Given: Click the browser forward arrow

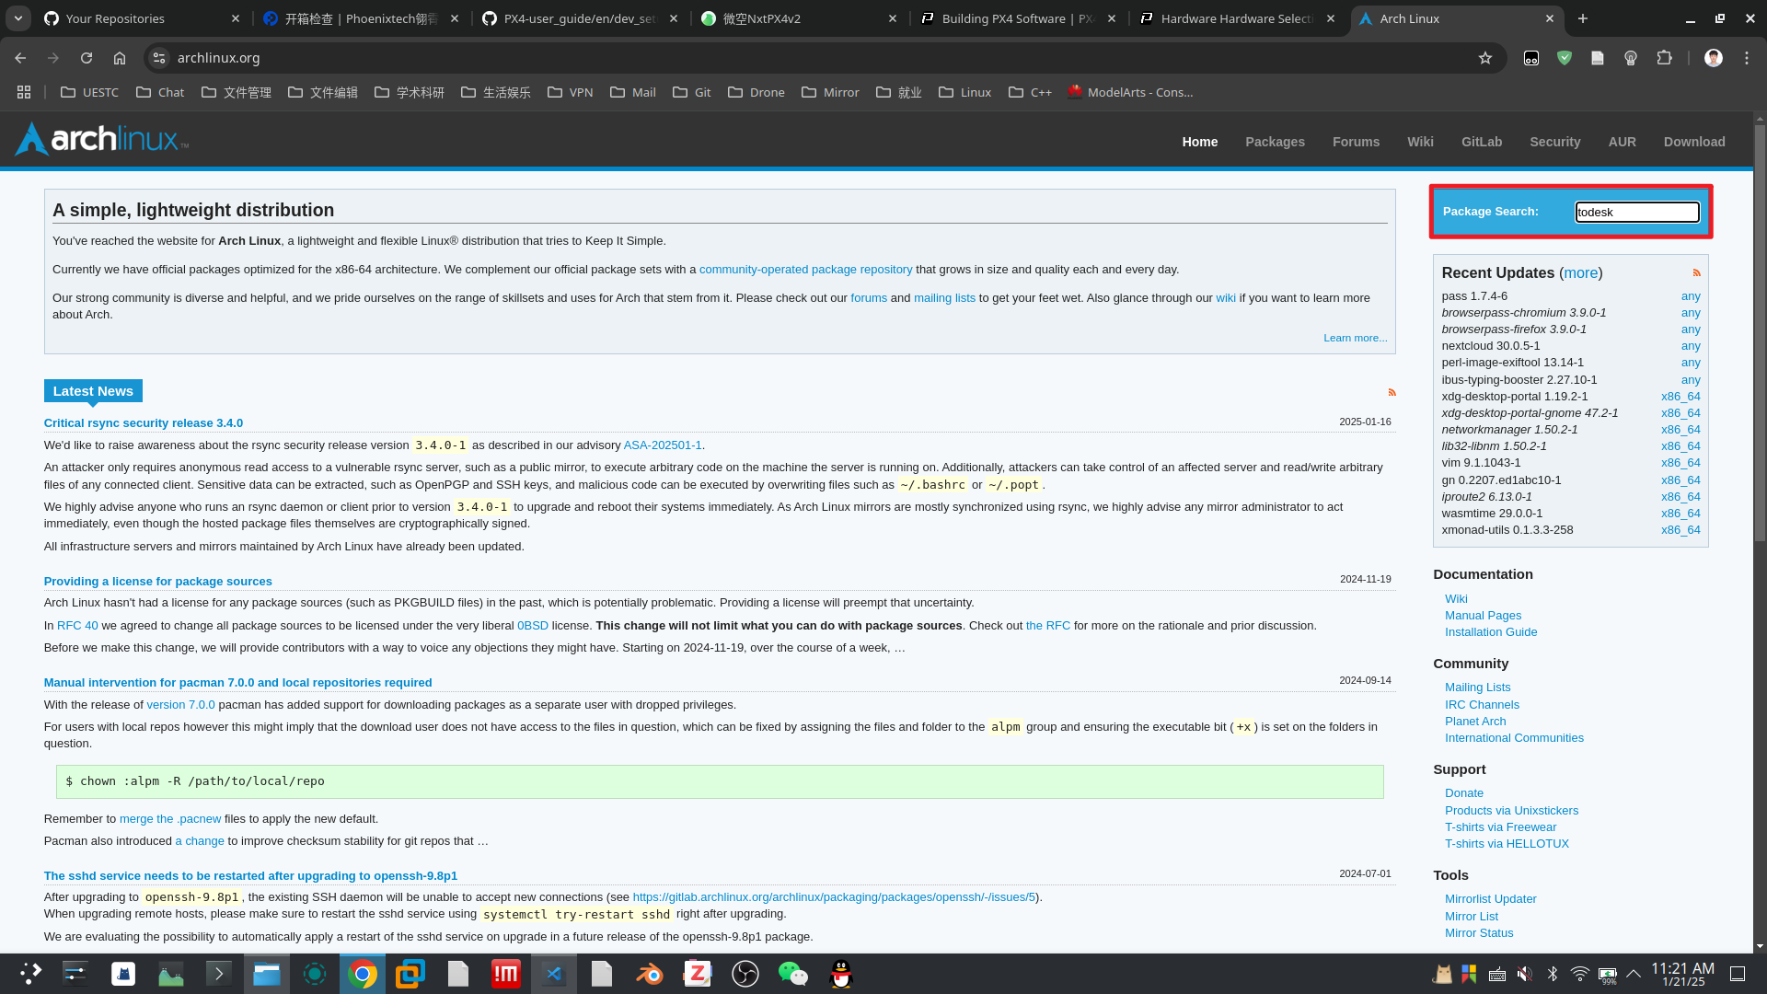Looking at the screenshot, I should click(x=53, y=58).
